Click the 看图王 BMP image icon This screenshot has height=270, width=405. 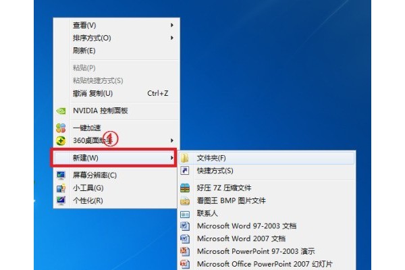point(185,200)
